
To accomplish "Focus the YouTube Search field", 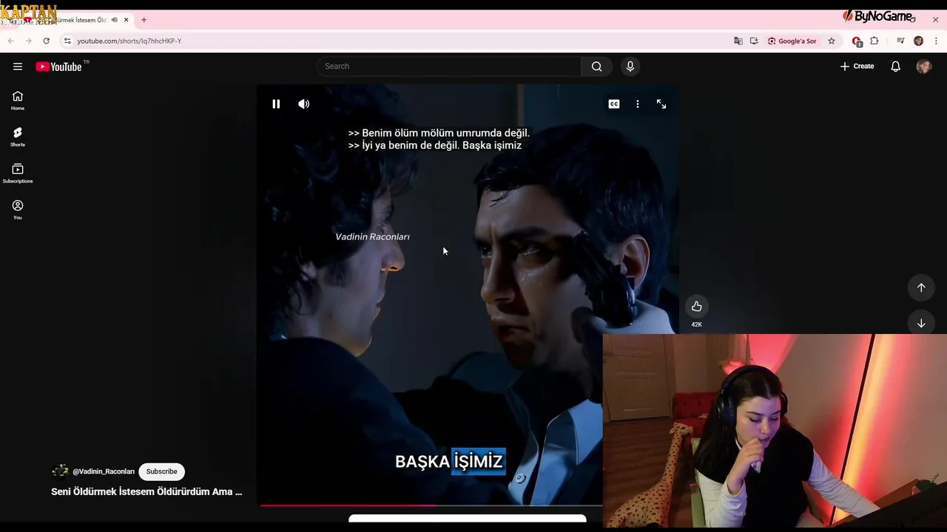I will 449,66.
